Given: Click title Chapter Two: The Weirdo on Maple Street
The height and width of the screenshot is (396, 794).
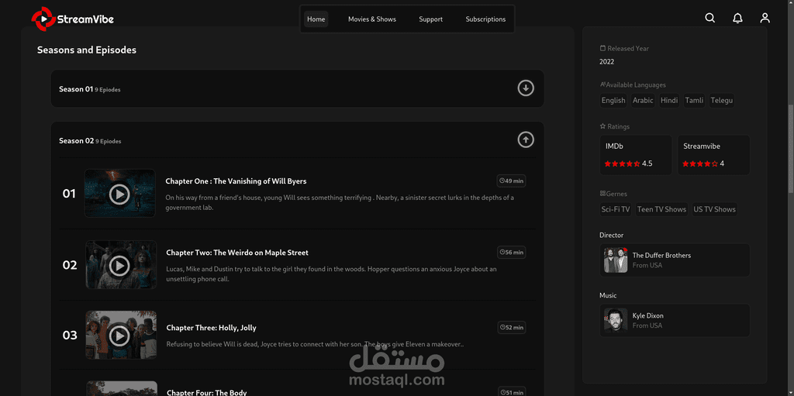Looking at the screenshot, I should click(237, 253).
